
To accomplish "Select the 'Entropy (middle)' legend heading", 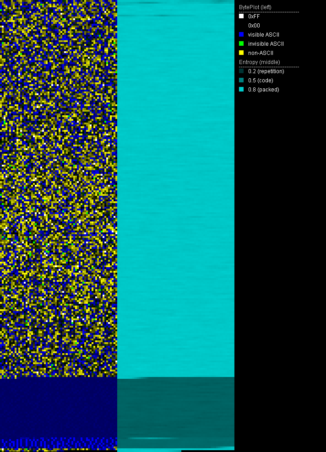I will [x=259, y=62].
